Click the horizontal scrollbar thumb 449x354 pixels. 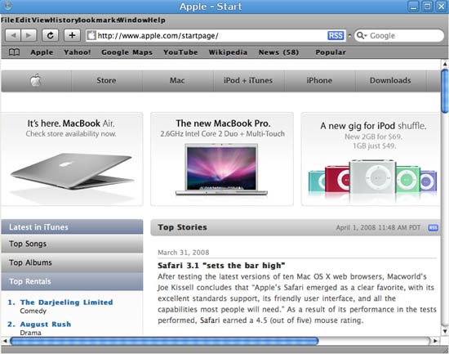(164, 341)
